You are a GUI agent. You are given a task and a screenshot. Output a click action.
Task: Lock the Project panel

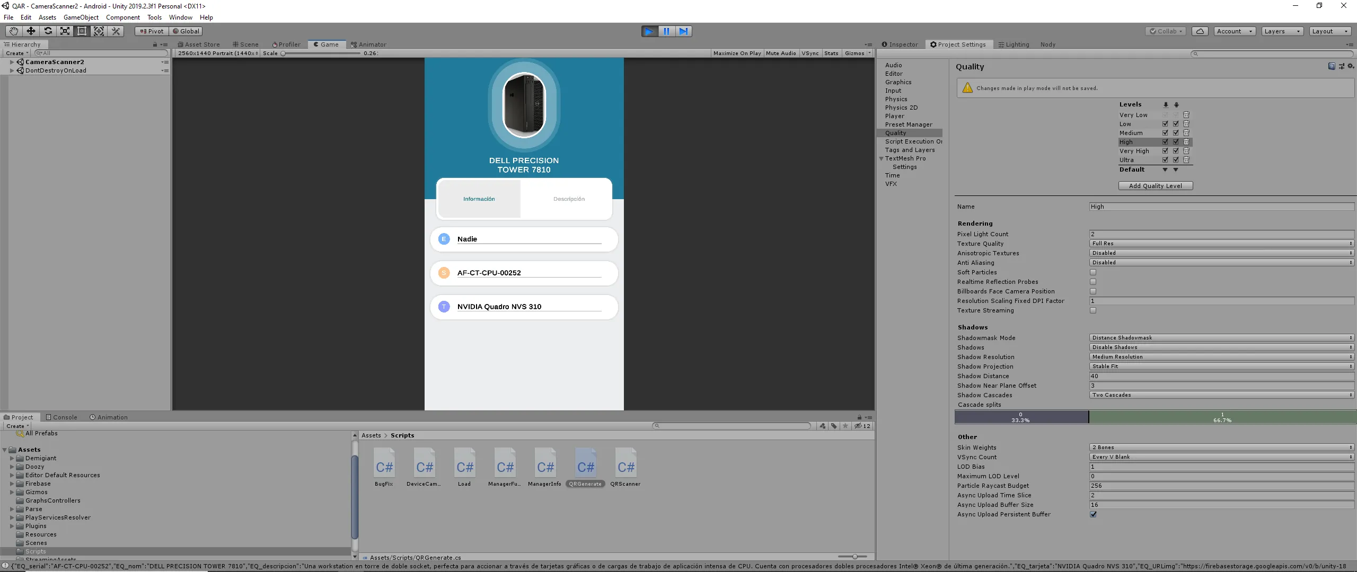859,417
